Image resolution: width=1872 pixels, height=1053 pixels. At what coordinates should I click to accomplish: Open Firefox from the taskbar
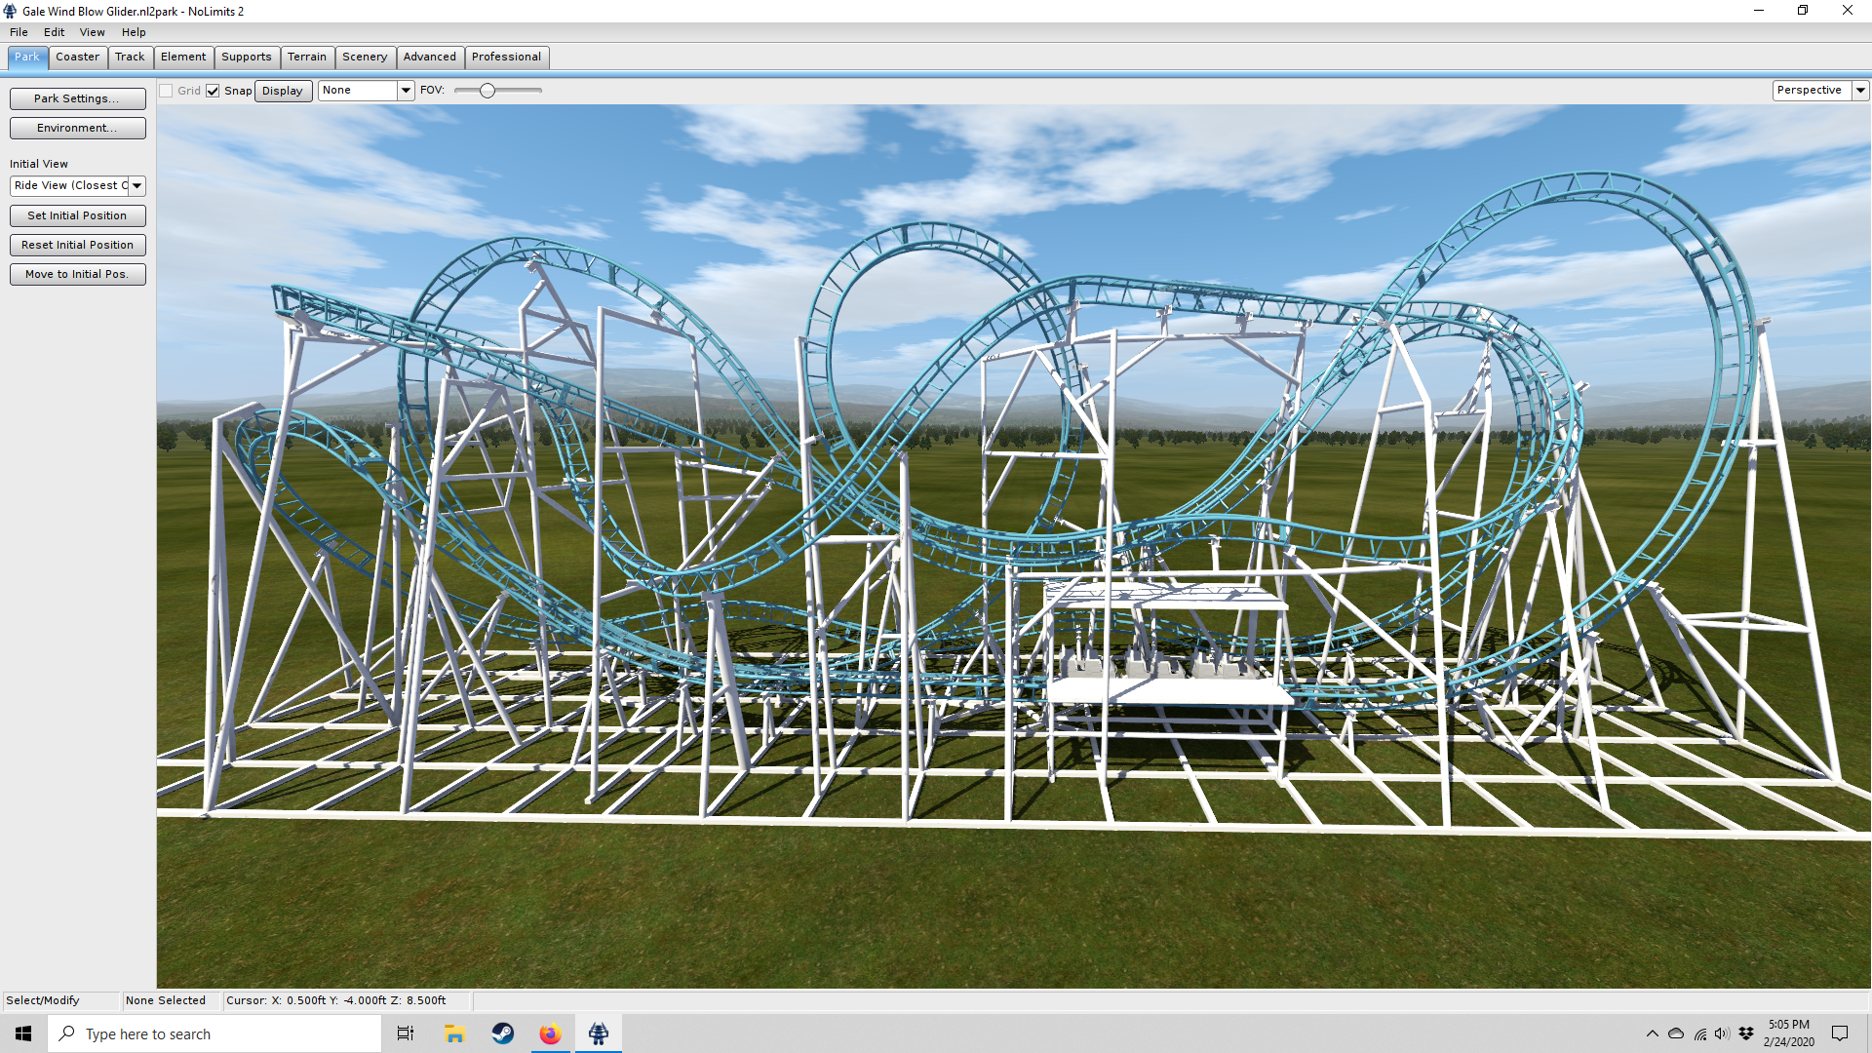(550, 1033)
